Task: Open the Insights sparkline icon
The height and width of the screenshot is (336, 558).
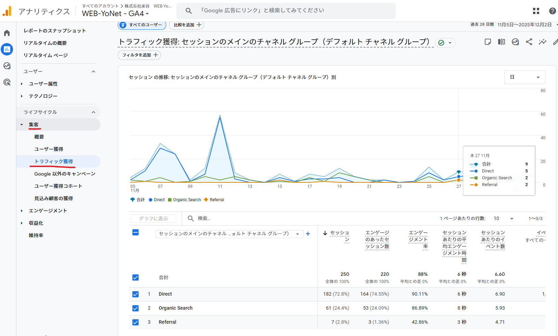Action: (x=543, y=42)
